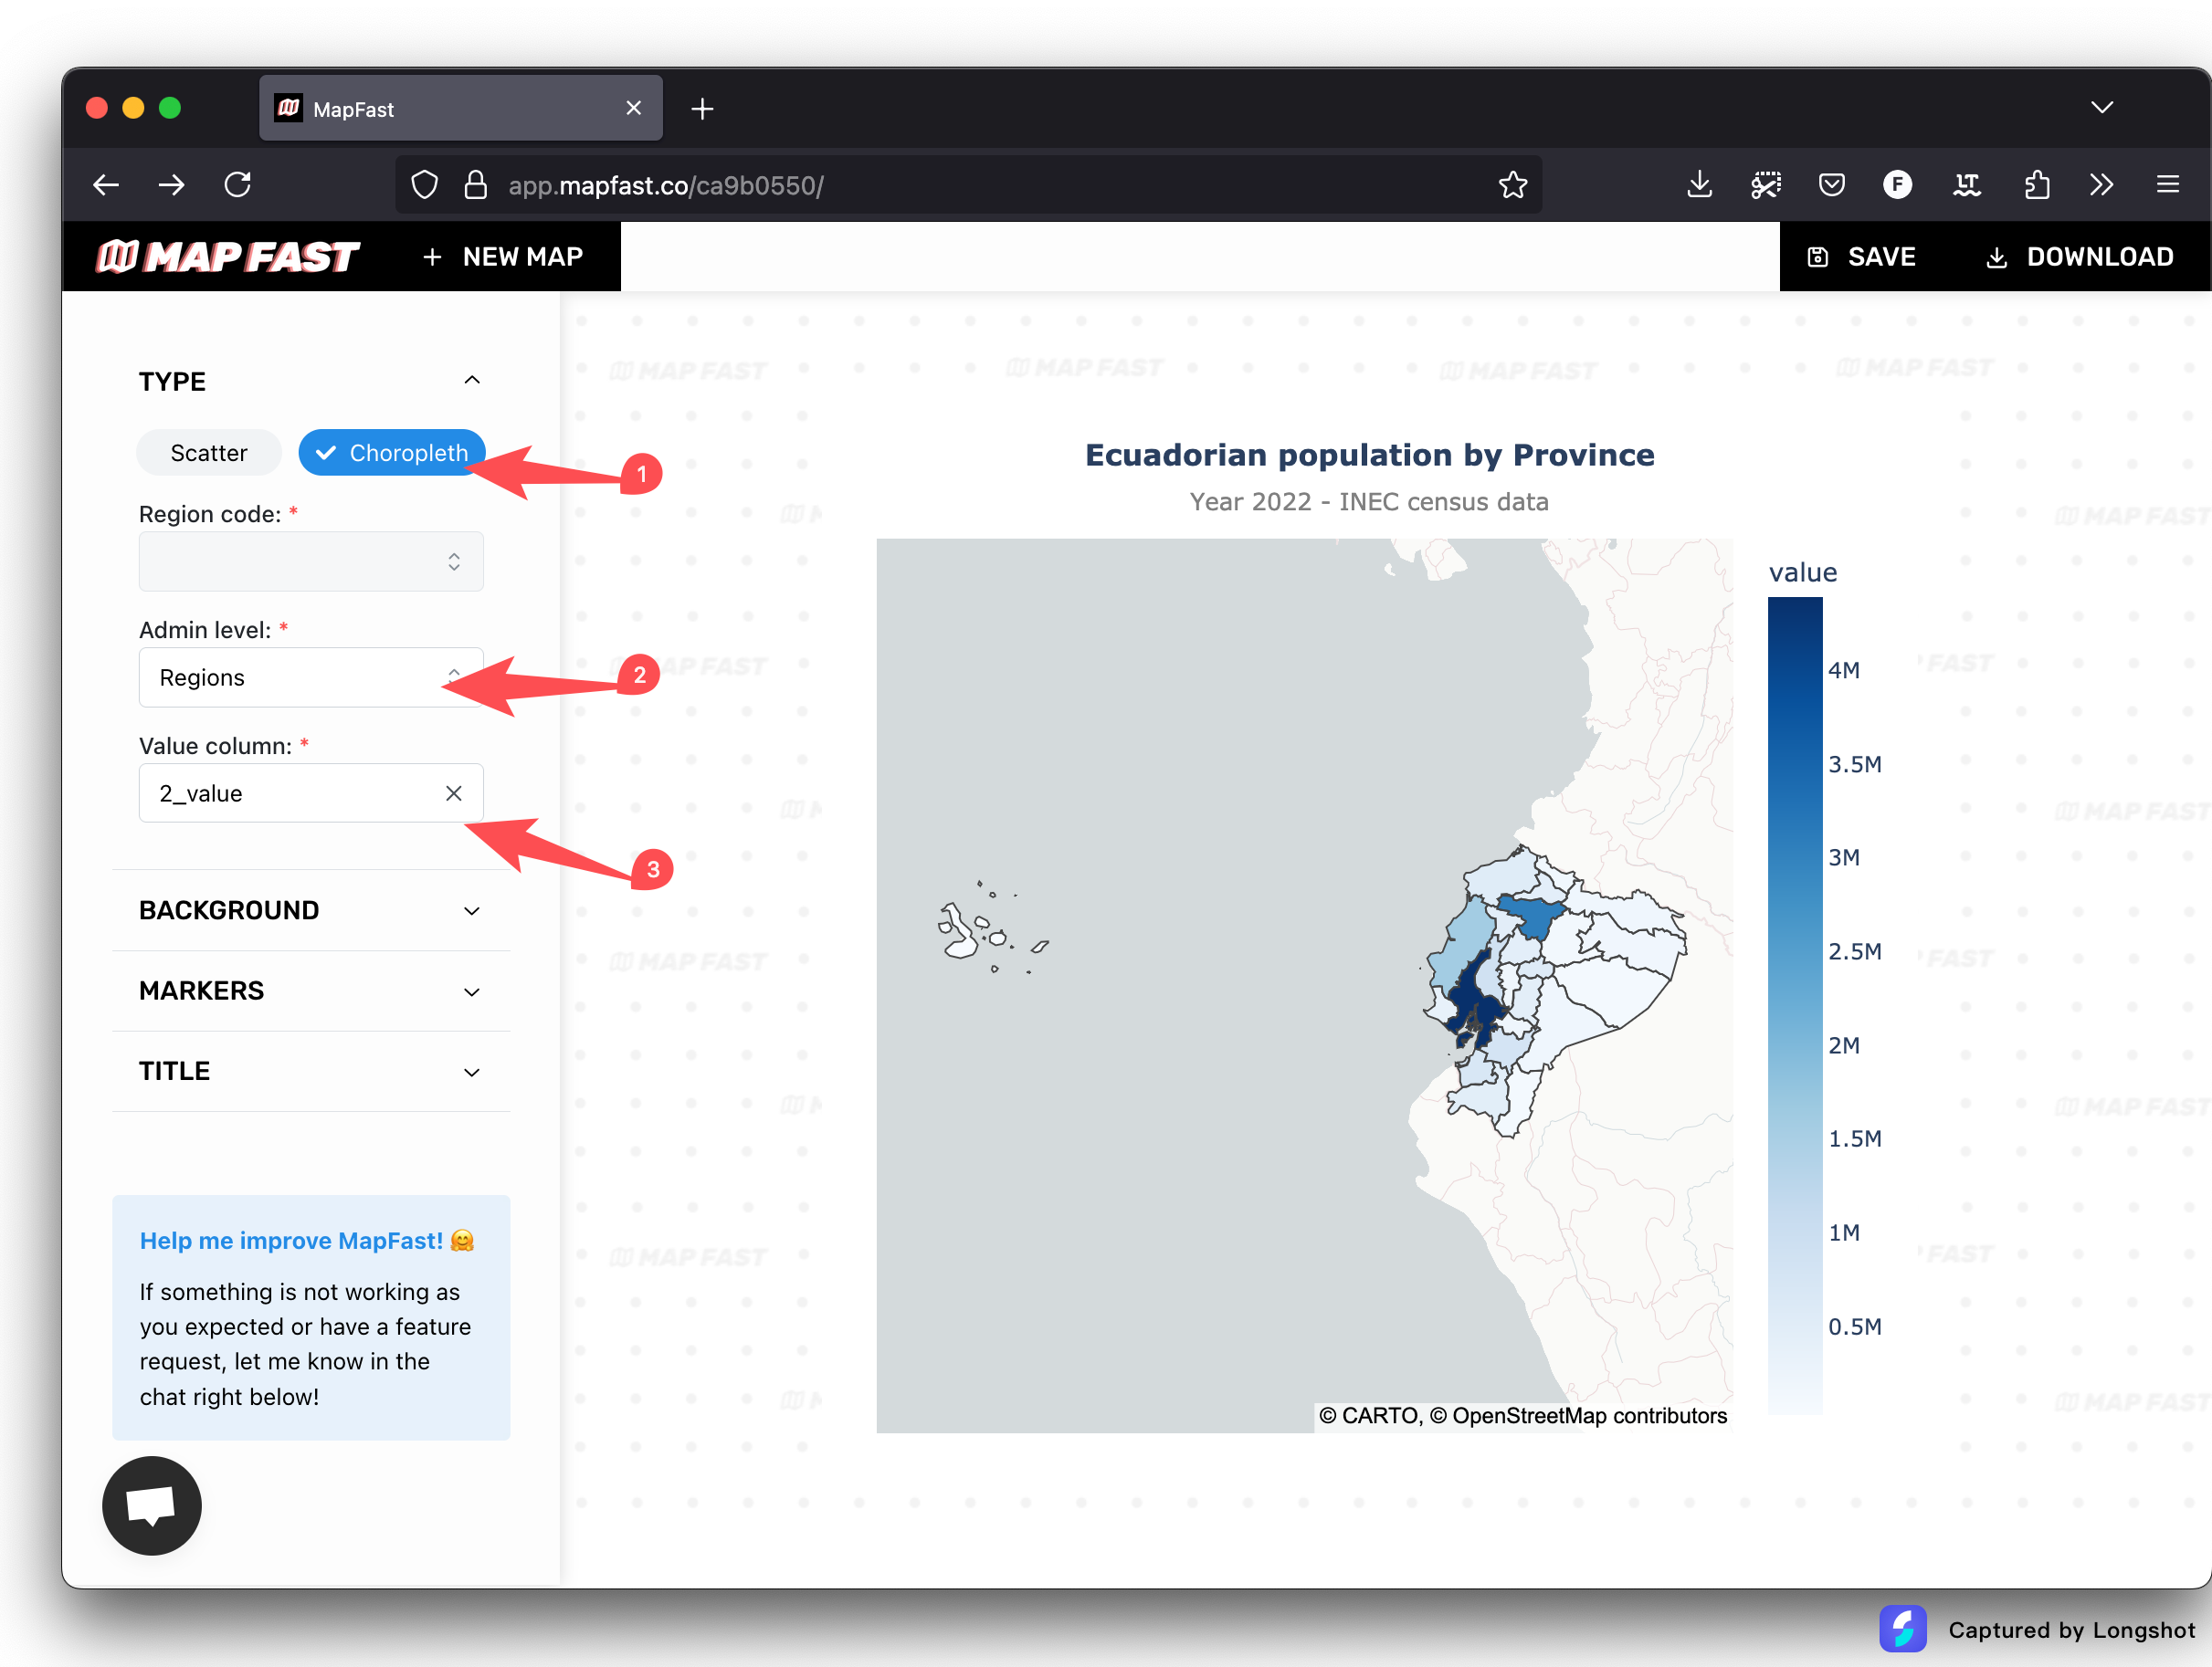Viewport: 2212px width, 1667px height.
Task: Bookmark page with the star icon
Action: [1513, 185]
